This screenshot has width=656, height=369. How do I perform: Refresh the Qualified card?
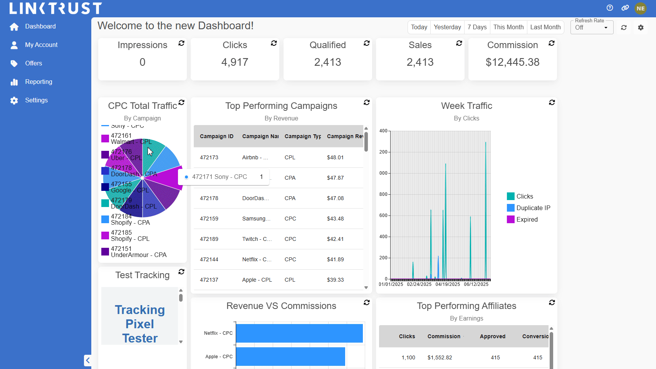[367, 43]
